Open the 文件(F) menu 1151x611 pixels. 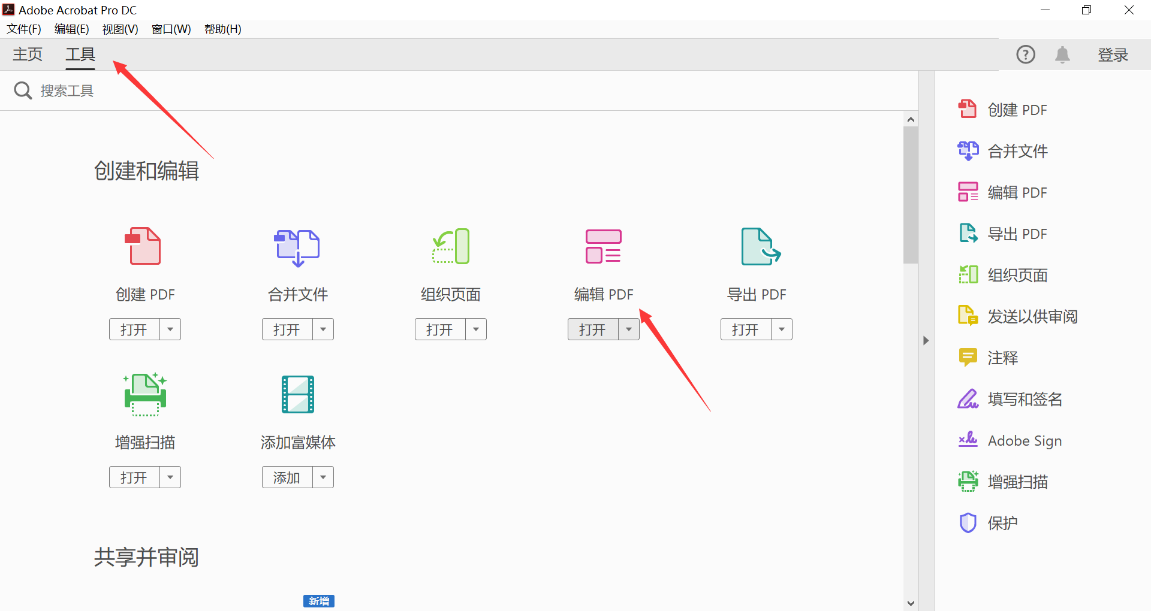pyautogui.click(x=24, y=29)
